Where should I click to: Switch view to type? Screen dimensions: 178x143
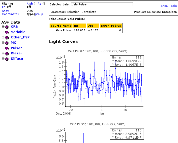click(x=30, y=14)
